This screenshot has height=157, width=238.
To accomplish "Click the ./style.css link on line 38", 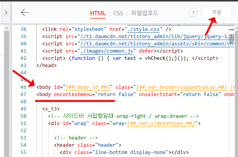I will click(143, 29).
